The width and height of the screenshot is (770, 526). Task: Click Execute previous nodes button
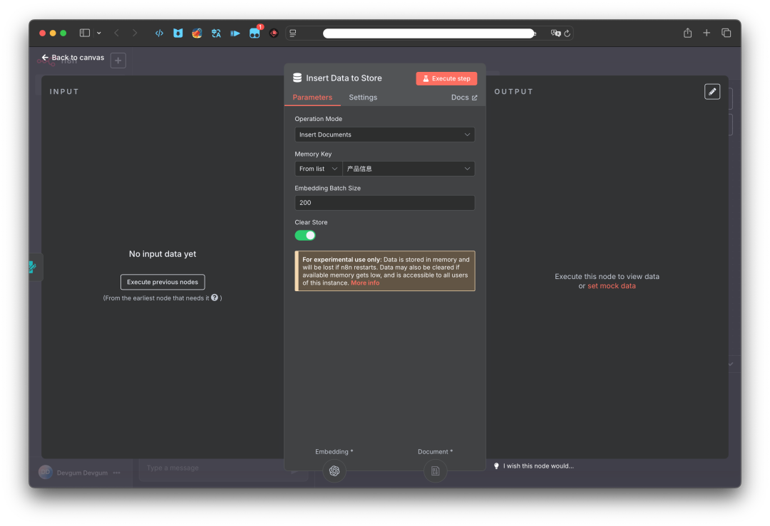163,282
